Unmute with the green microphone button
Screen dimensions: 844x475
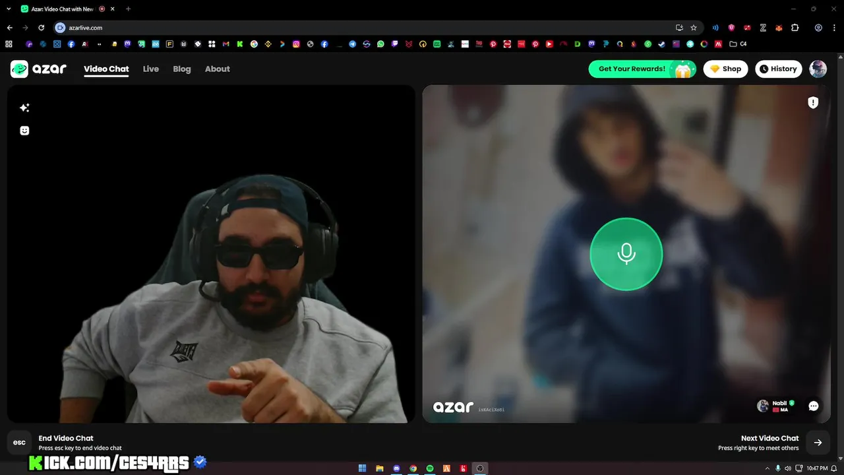[x=626, y=254]
